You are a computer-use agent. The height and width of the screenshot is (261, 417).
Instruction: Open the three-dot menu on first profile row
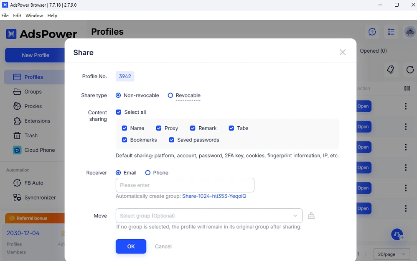tap(406, 106)
